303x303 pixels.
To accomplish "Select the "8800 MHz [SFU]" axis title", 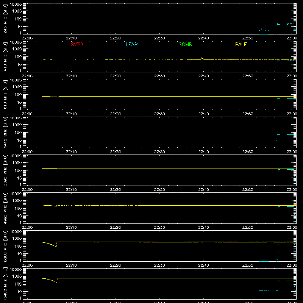I will coord(5,246).
